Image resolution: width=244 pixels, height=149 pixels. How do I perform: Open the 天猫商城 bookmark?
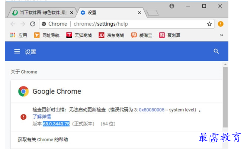pyautogui.click(x=79, y=35)
